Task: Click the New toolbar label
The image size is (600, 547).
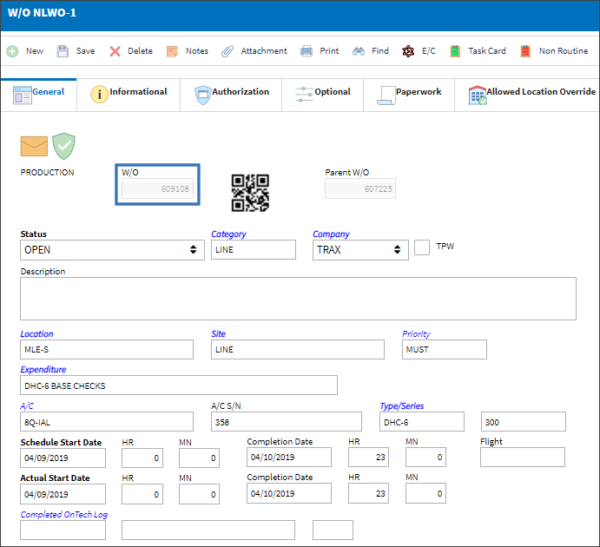Action: pos(35,51)
